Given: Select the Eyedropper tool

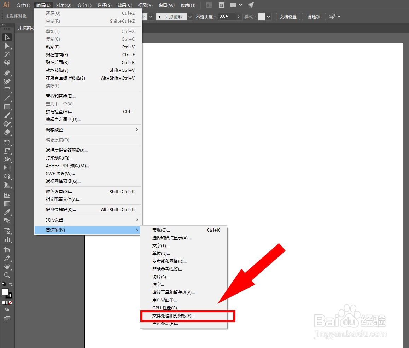Looking at the screenshot, I should (7, 212).
